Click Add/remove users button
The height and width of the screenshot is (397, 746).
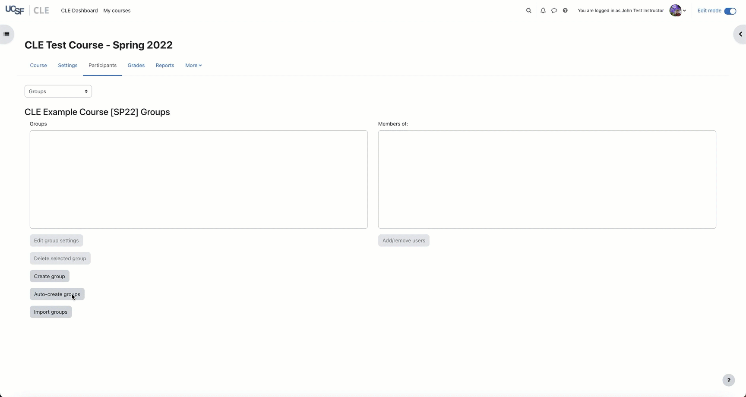point(404,240)
